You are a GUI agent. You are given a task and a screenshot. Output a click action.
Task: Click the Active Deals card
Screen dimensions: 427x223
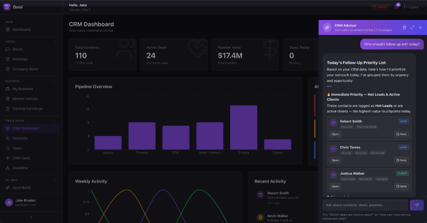pyautogui.click(x=174, y=55)
